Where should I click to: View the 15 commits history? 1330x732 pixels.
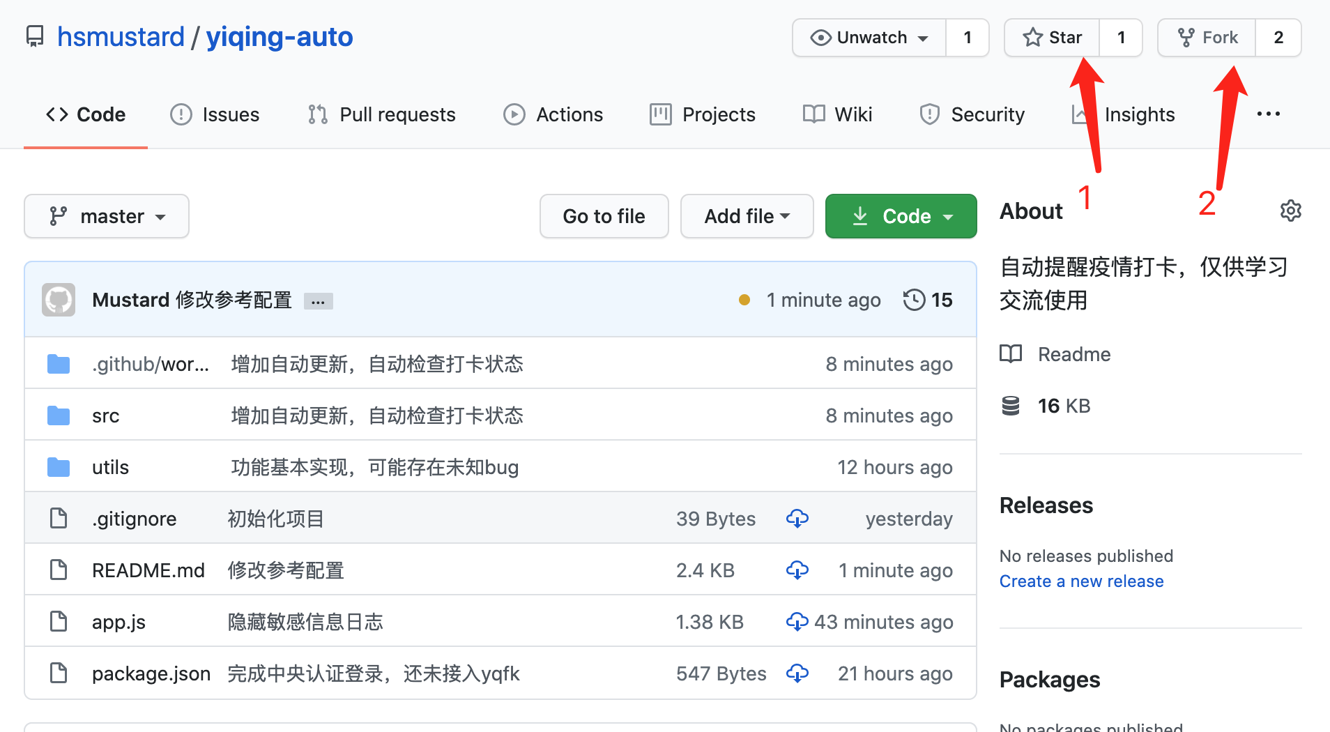[x=928, y=300]
